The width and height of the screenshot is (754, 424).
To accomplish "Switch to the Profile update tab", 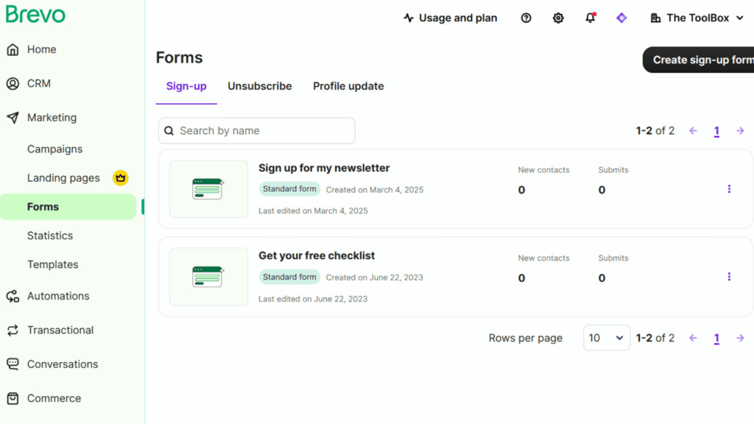I will point(348,86).
